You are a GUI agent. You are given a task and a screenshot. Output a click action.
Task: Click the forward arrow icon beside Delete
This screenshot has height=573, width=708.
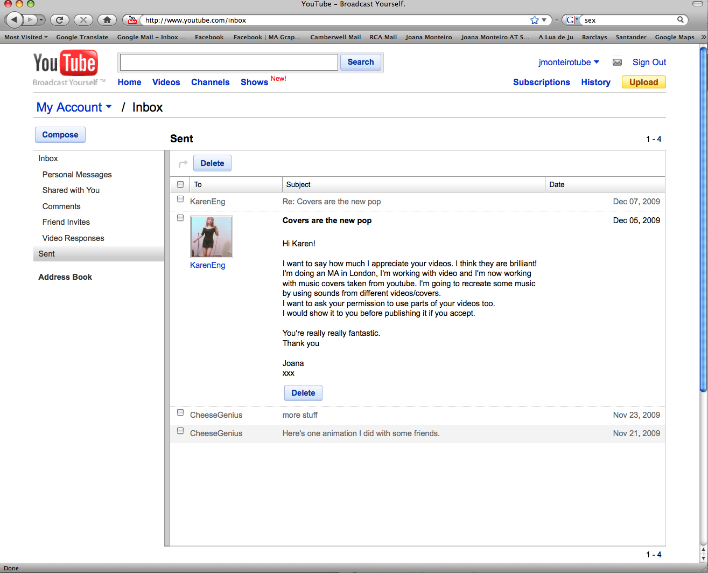183,163
